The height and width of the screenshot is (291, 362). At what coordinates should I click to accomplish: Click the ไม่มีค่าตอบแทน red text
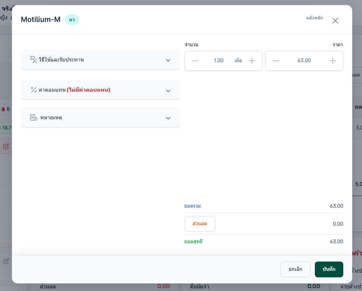pyautogui.click(x=89, y=90)
